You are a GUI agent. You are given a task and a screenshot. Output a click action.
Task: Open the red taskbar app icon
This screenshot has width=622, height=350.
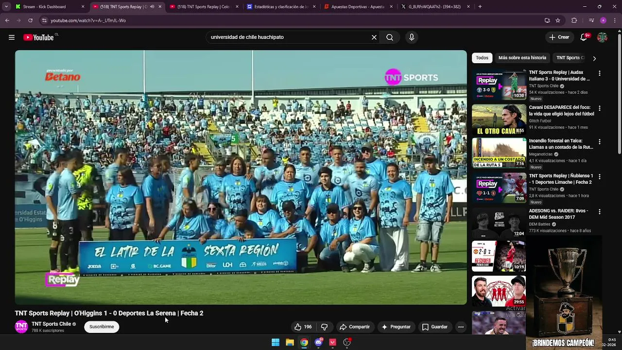[333, 342]
